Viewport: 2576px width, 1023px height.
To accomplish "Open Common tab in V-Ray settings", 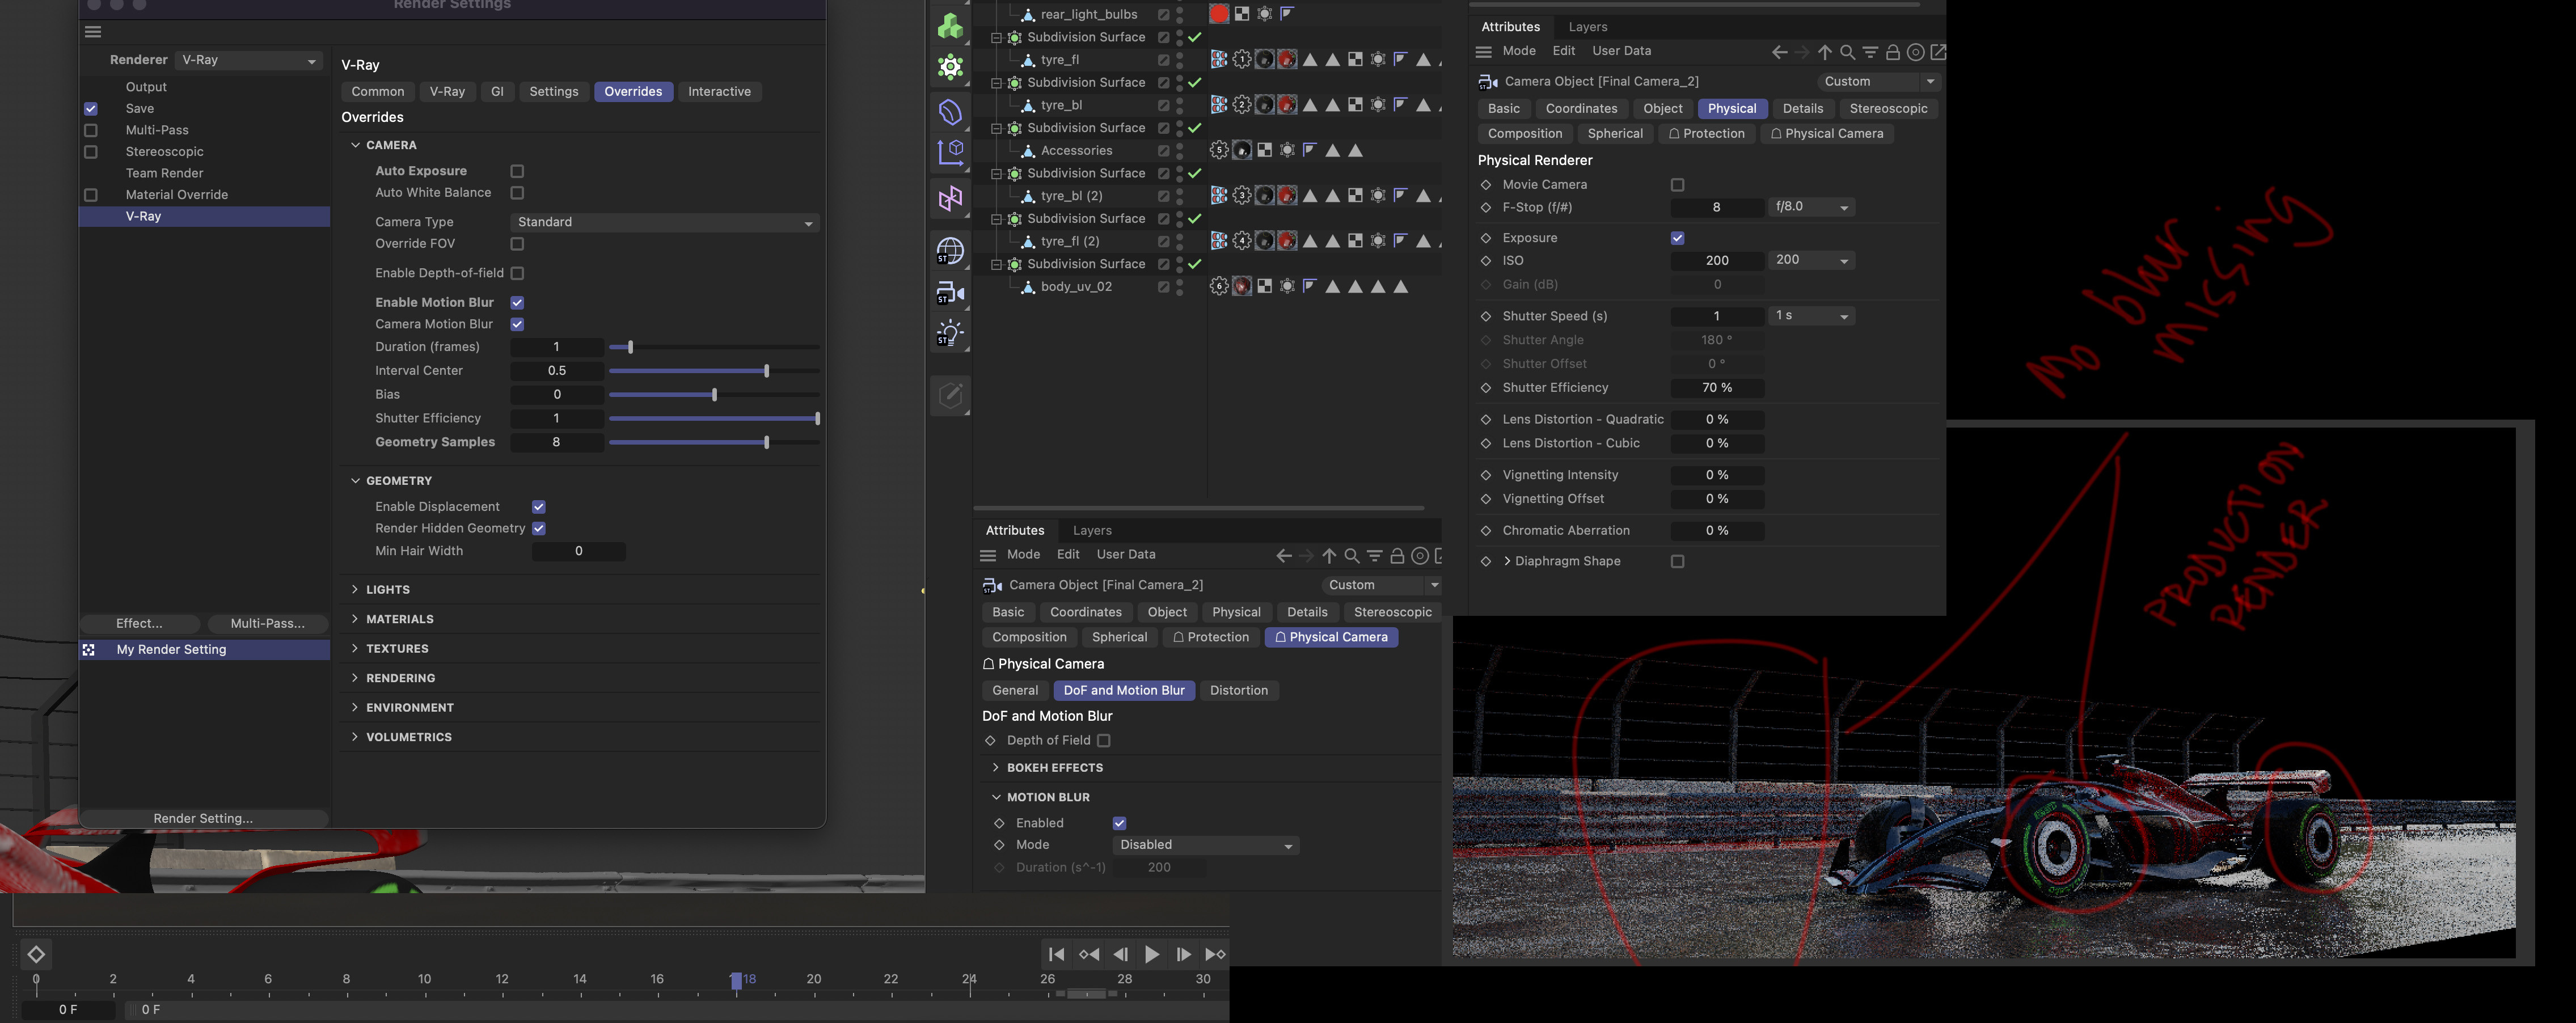I will [377, 91].
